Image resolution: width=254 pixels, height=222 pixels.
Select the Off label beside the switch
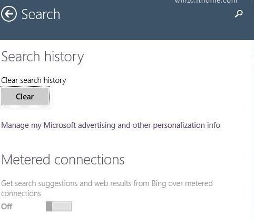tap(7, 207)
